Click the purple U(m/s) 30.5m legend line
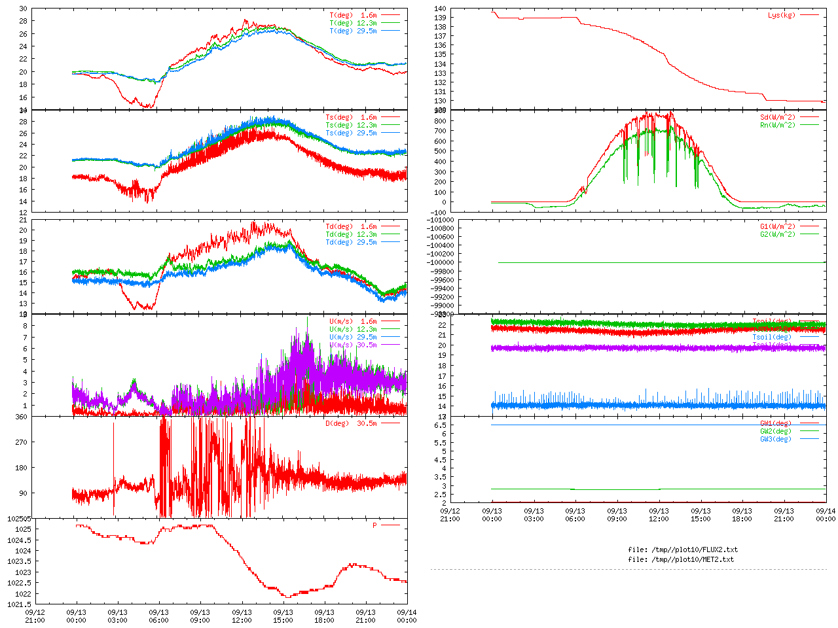Viewport: 838px width, 628px height. click(x=391, y=345)
